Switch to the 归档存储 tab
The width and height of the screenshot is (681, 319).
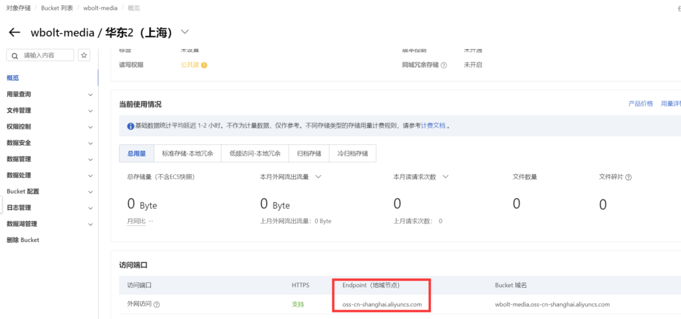click(309, 153)
